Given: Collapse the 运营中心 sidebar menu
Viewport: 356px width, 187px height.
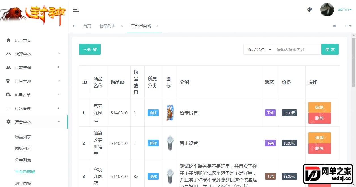Looking at the screenshot, I should click(x=59, y=122).
